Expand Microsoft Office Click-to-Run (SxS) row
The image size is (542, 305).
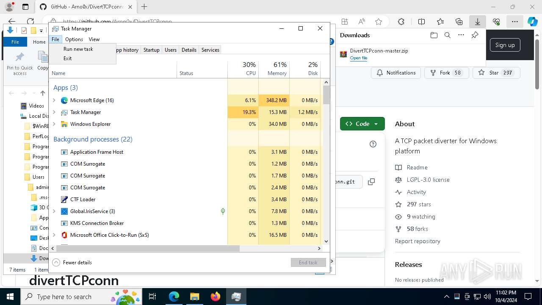54,235
